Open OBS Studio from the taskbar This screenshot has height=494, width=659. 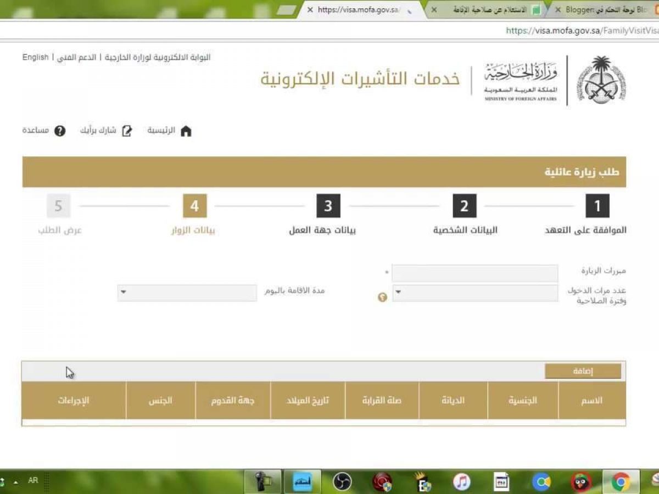[342, 482]
